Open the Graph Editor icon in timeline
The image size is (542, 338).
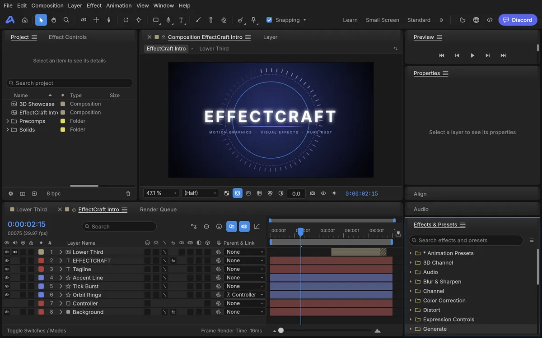257,227
